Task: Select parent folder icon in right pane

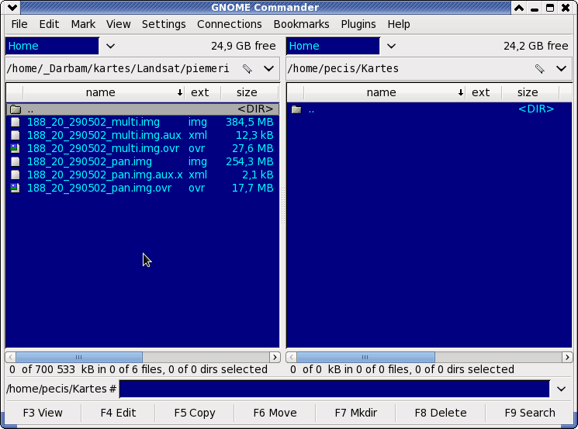Action: point(296,109)
